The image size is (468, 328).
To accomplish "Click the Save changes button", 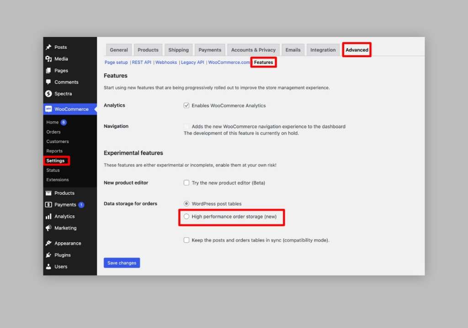I will tap(122, 263).
